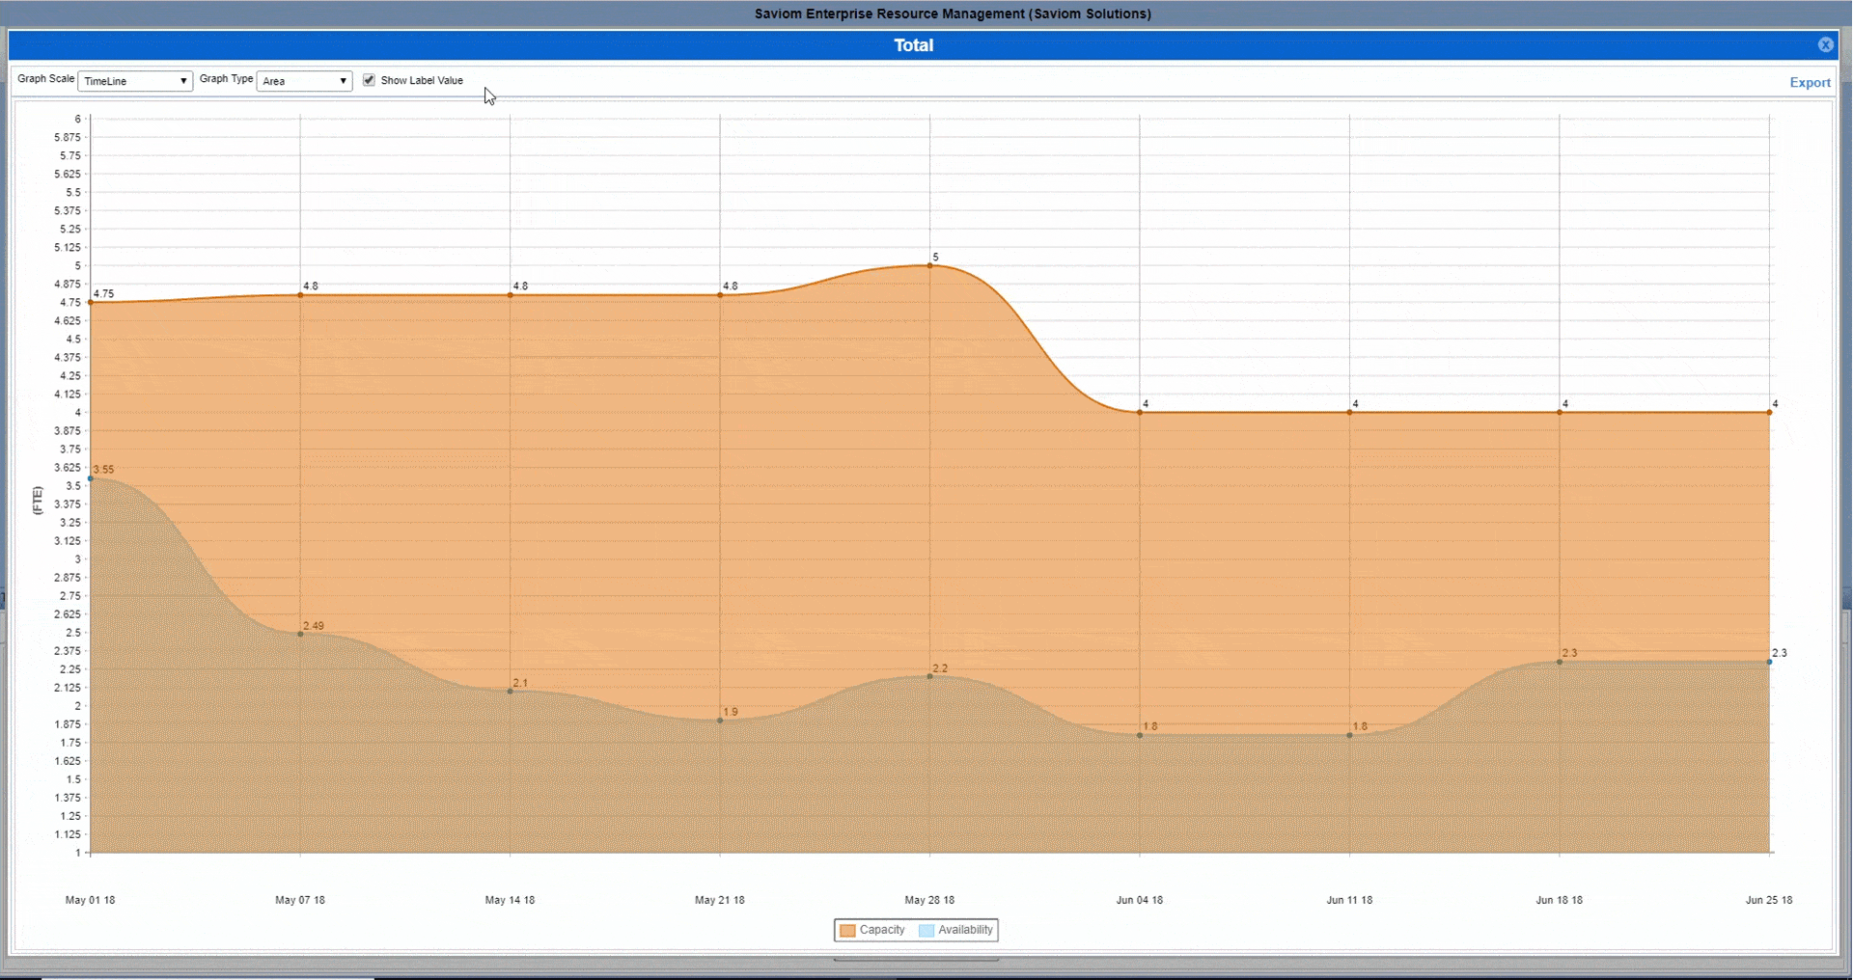Click the Capacity point at May 21 18
Viewport: 1853px width, 980px height.
click(x=720, y=295)
